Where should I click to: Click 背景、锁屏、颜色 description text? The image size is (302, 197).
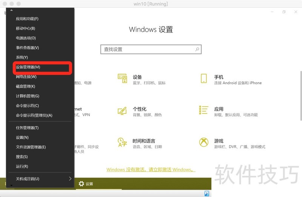[147, 115]
